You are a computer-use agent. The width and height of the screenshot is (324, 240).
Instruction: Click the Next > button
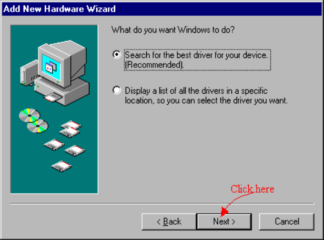224,222
